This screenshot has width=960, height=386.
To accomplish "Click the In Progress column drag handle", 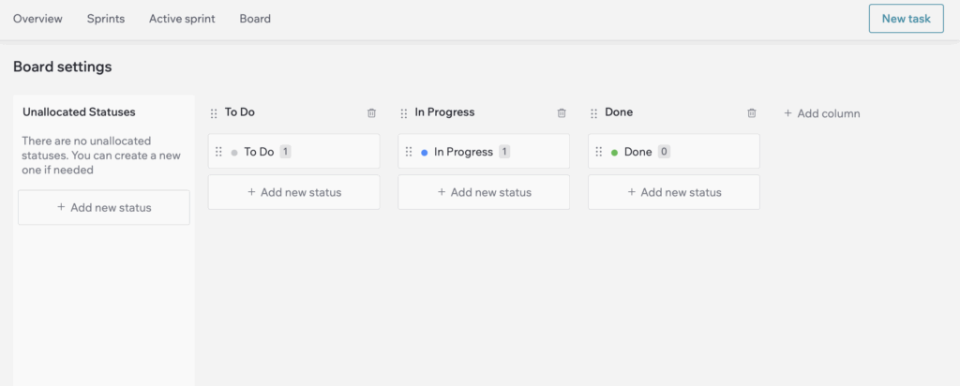I will coord(403,113).
